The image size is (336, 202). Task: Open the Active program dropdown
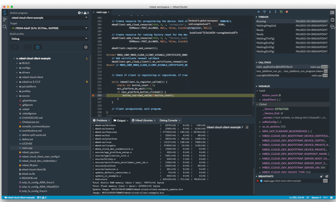[49, 17]
